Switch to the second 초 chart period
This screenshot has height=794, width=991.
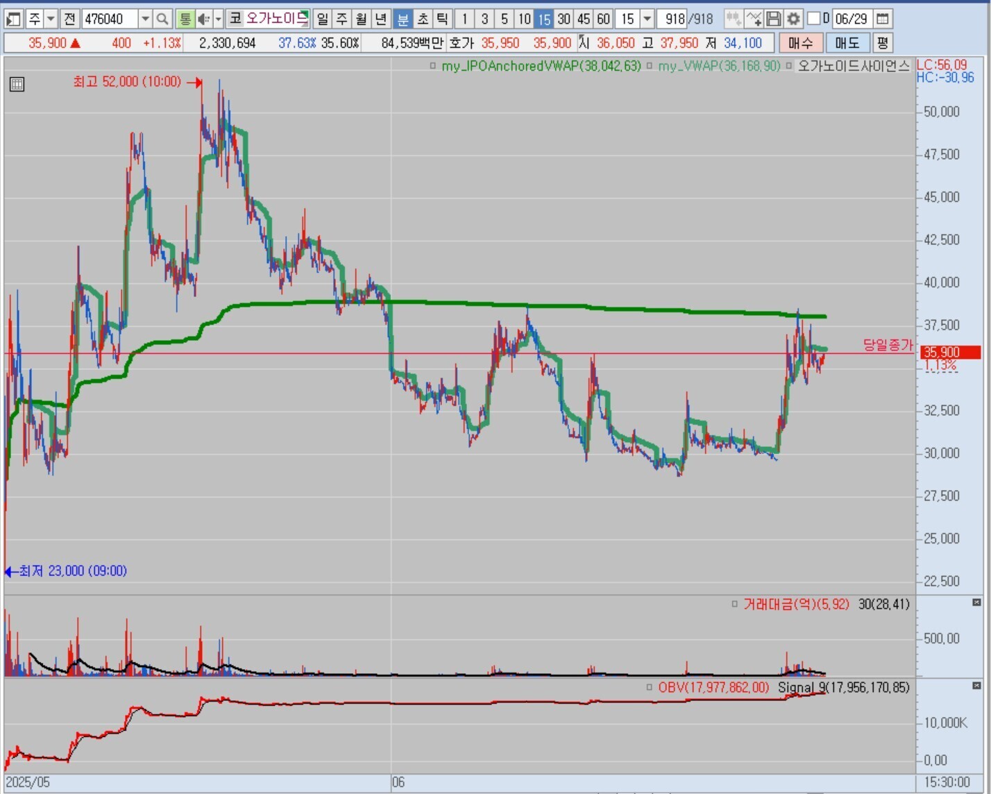point(423,19)
